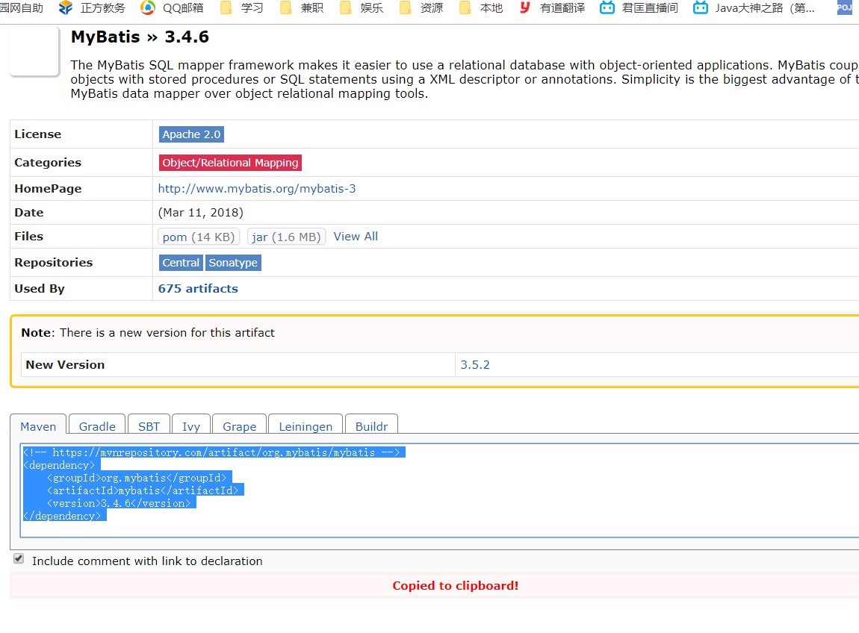This screenshot has height=633, width=859.
Task: Click the Object/Relational Mapping category tag
Action: [230, 163]
